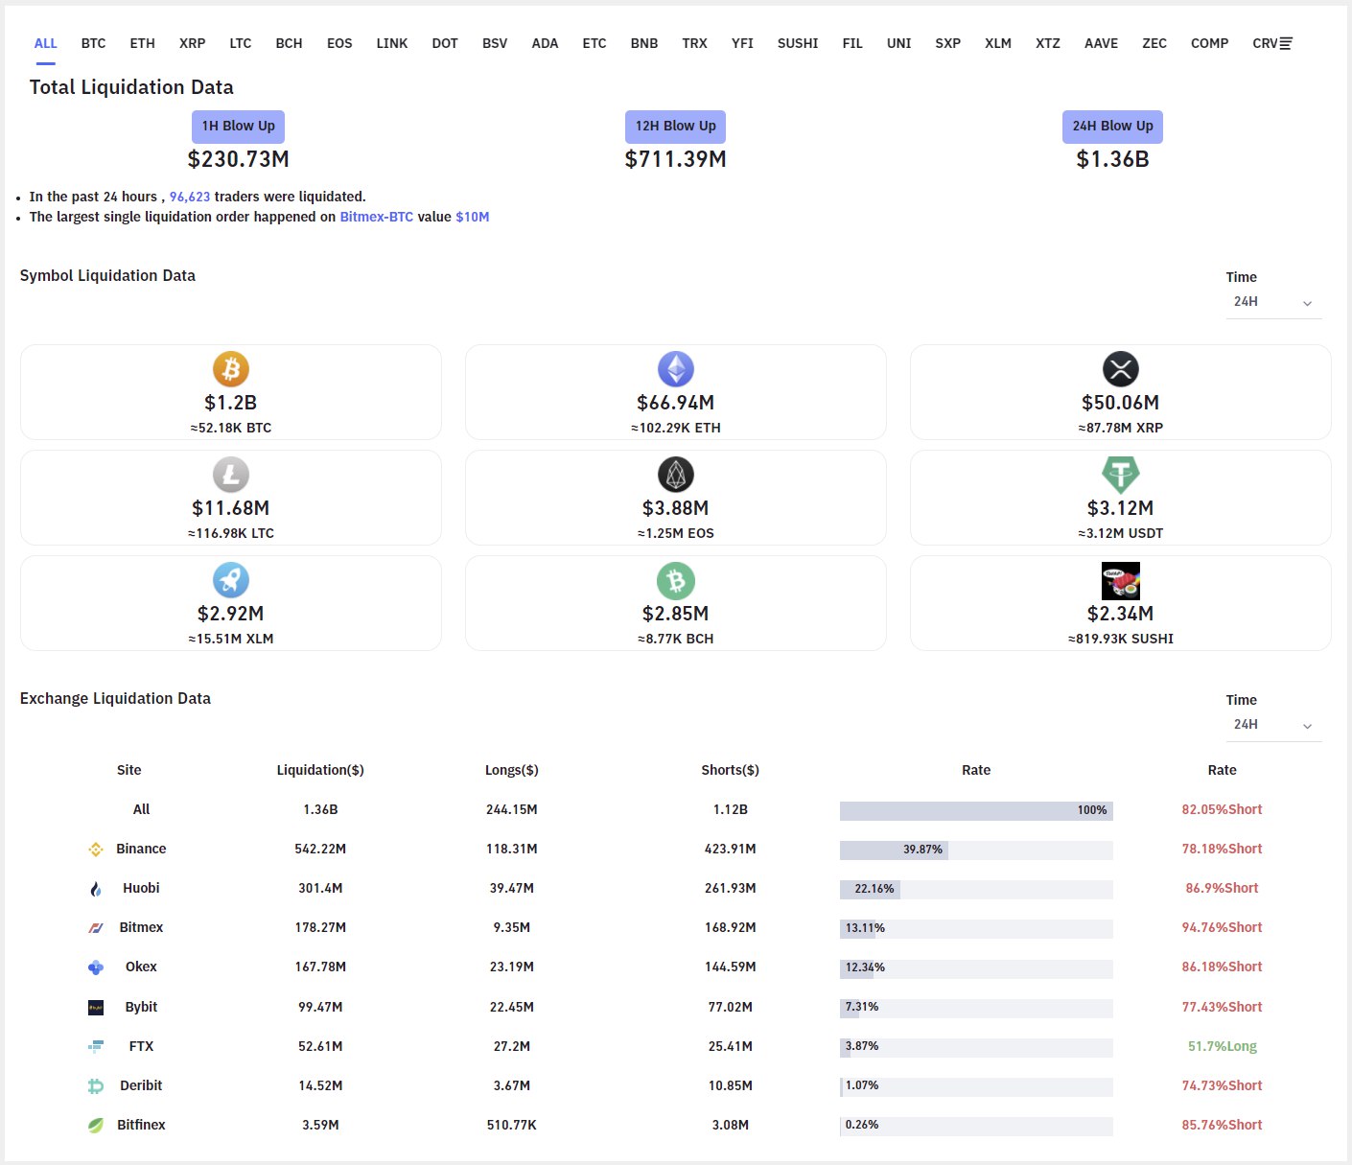Click the SUSHI coin image

tap(1121, 580)
